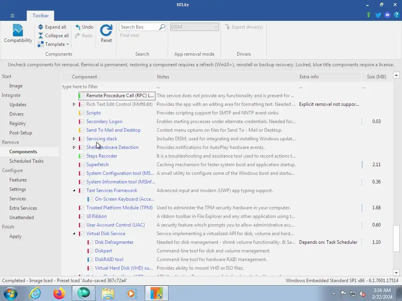
Task: Uncheck the Superfetch component
Action: [x=82, y=165]
